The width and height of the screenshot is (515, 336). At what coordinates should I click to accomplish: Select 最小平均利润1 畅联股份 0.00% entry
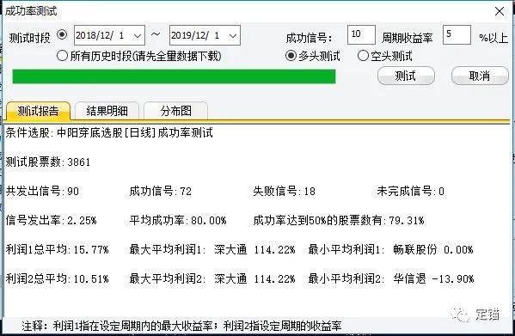click(x=391, y=249)
